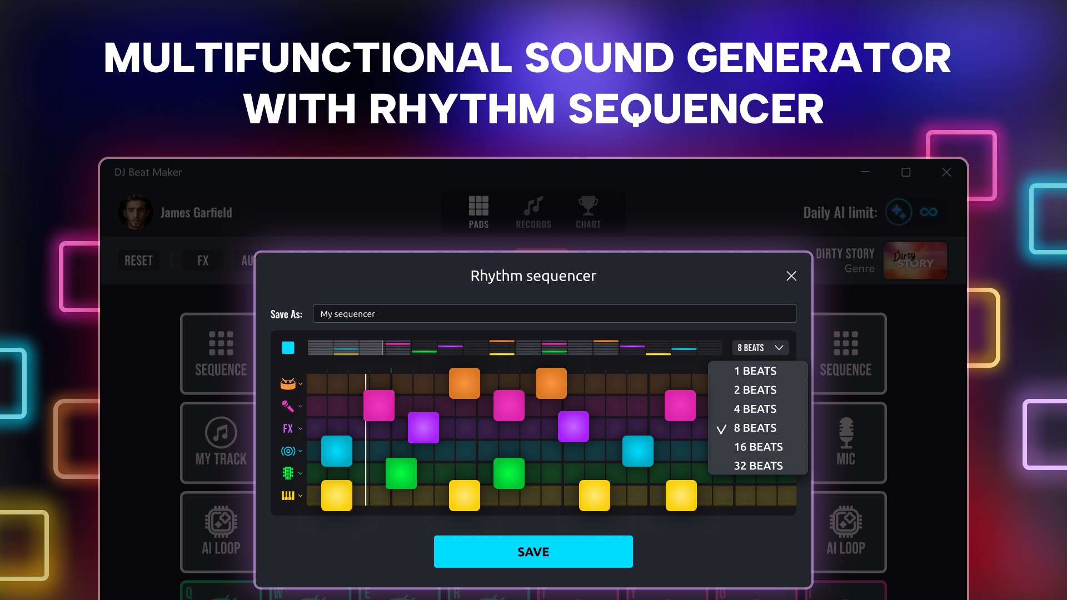
Task: Open the Dirty Story genre selector
Action: (x=915, y=261)
